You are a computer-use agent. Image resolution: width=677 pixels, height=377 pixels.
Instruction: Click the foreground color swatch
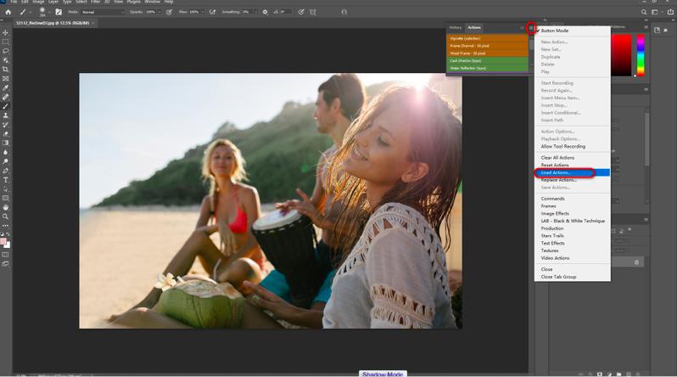[x=3, y=241]
